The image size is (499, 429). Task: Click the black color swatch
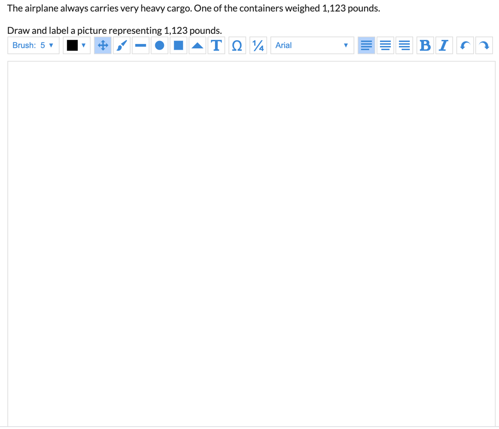coord(72,46)
